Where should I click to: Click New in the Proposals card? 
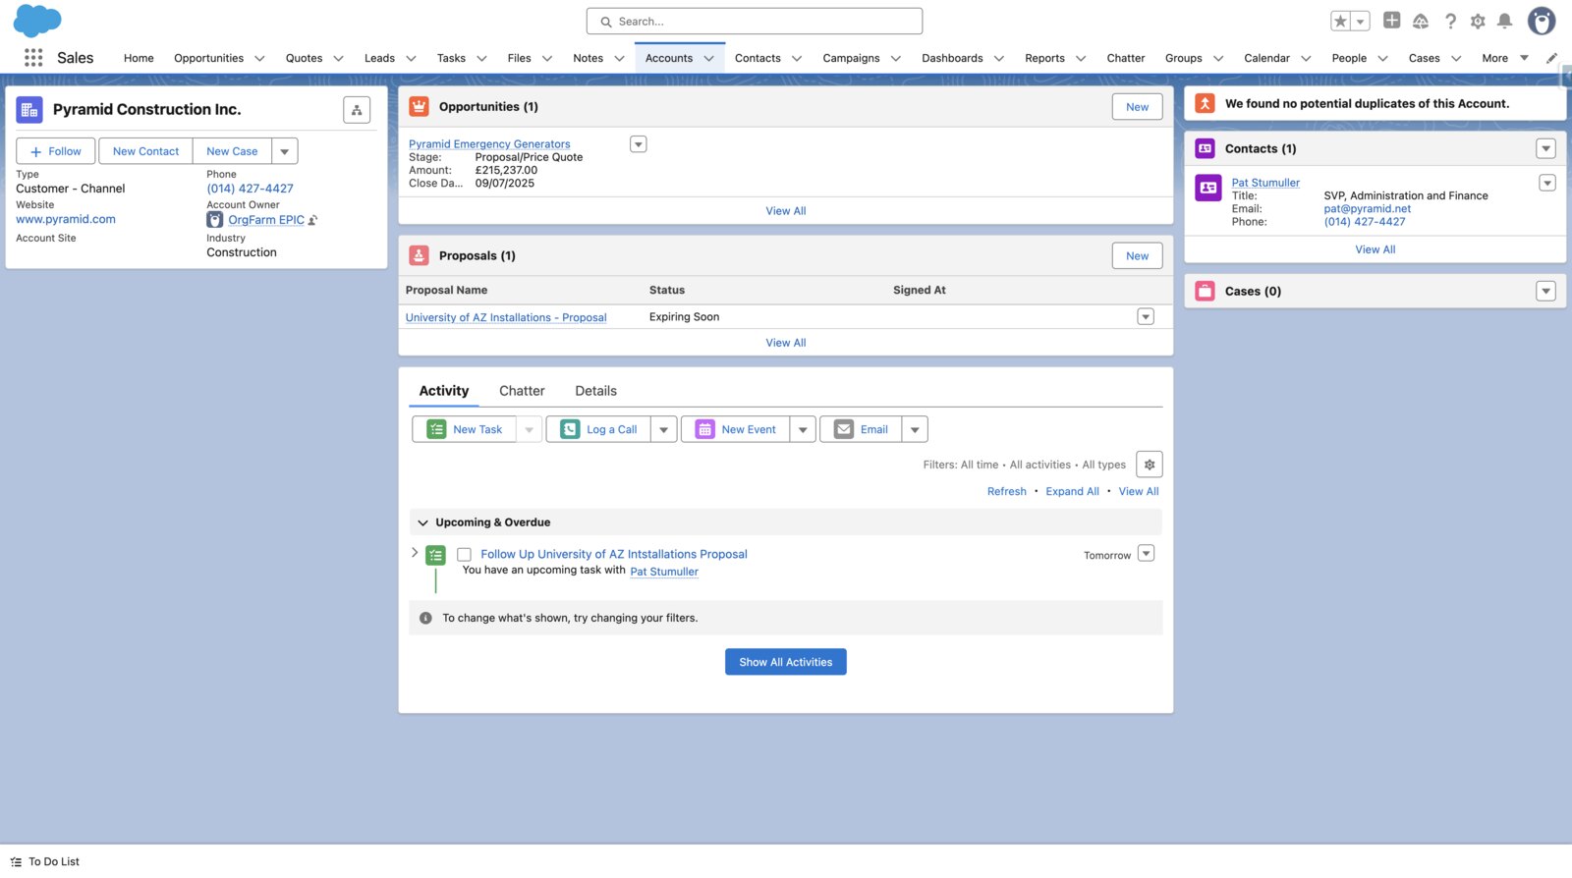(1138, 256)
